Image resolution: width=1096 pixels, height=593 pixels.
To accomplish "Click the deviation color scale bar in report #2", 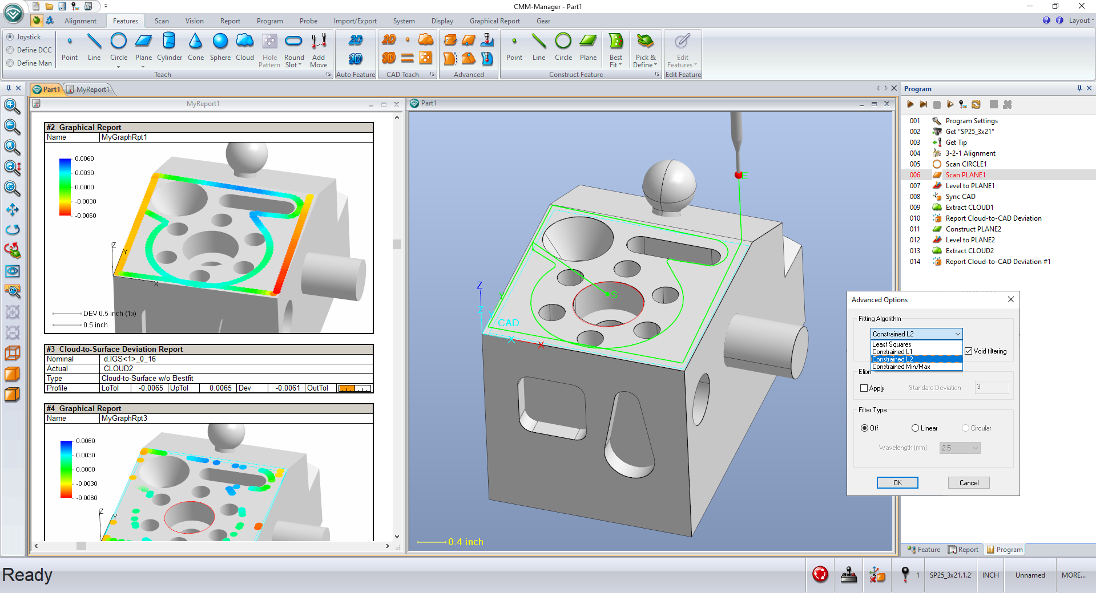I will 65,187.
